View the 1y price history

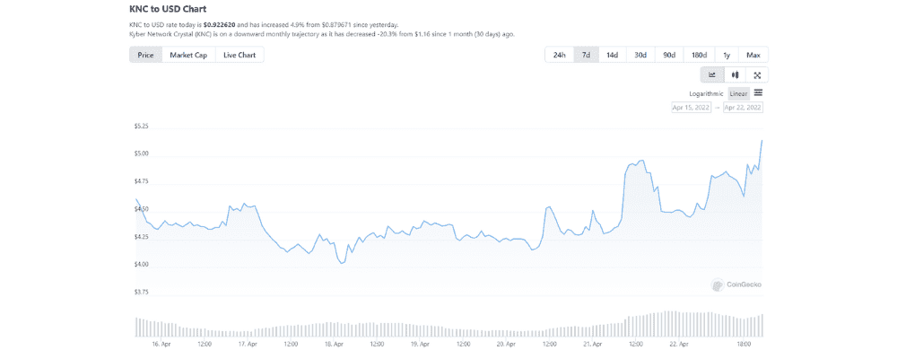[x=727, y=56]
